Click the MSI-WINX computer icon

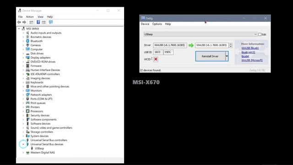(23, 28)
